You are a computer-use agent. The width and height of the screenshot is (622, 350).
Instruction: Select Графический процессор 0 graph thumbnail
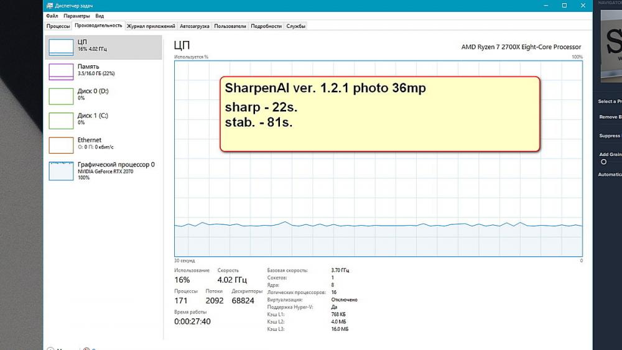[61, 171]
